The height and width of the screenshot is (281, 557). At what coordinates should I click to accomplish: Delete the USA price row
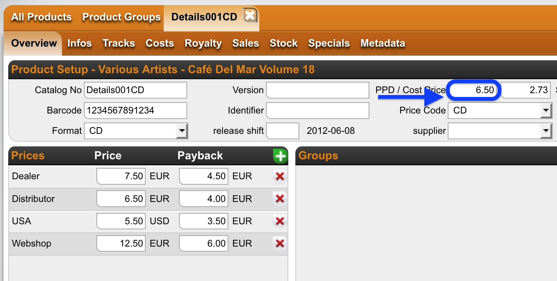point(280,221)
